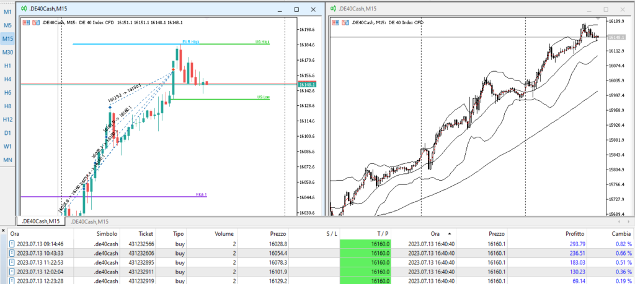Switch to the W1 weekly timeframe
Image resolution: width=635 pixels, height=284 pixels.
click(7, 146)
